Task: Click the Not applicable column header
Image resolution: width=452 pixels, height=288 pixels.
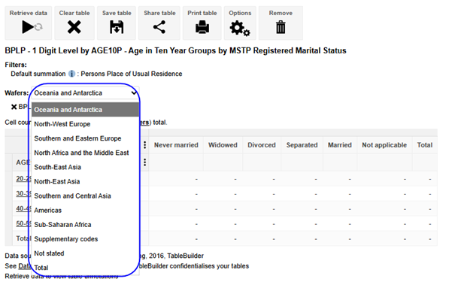Action: coord(384,145)
